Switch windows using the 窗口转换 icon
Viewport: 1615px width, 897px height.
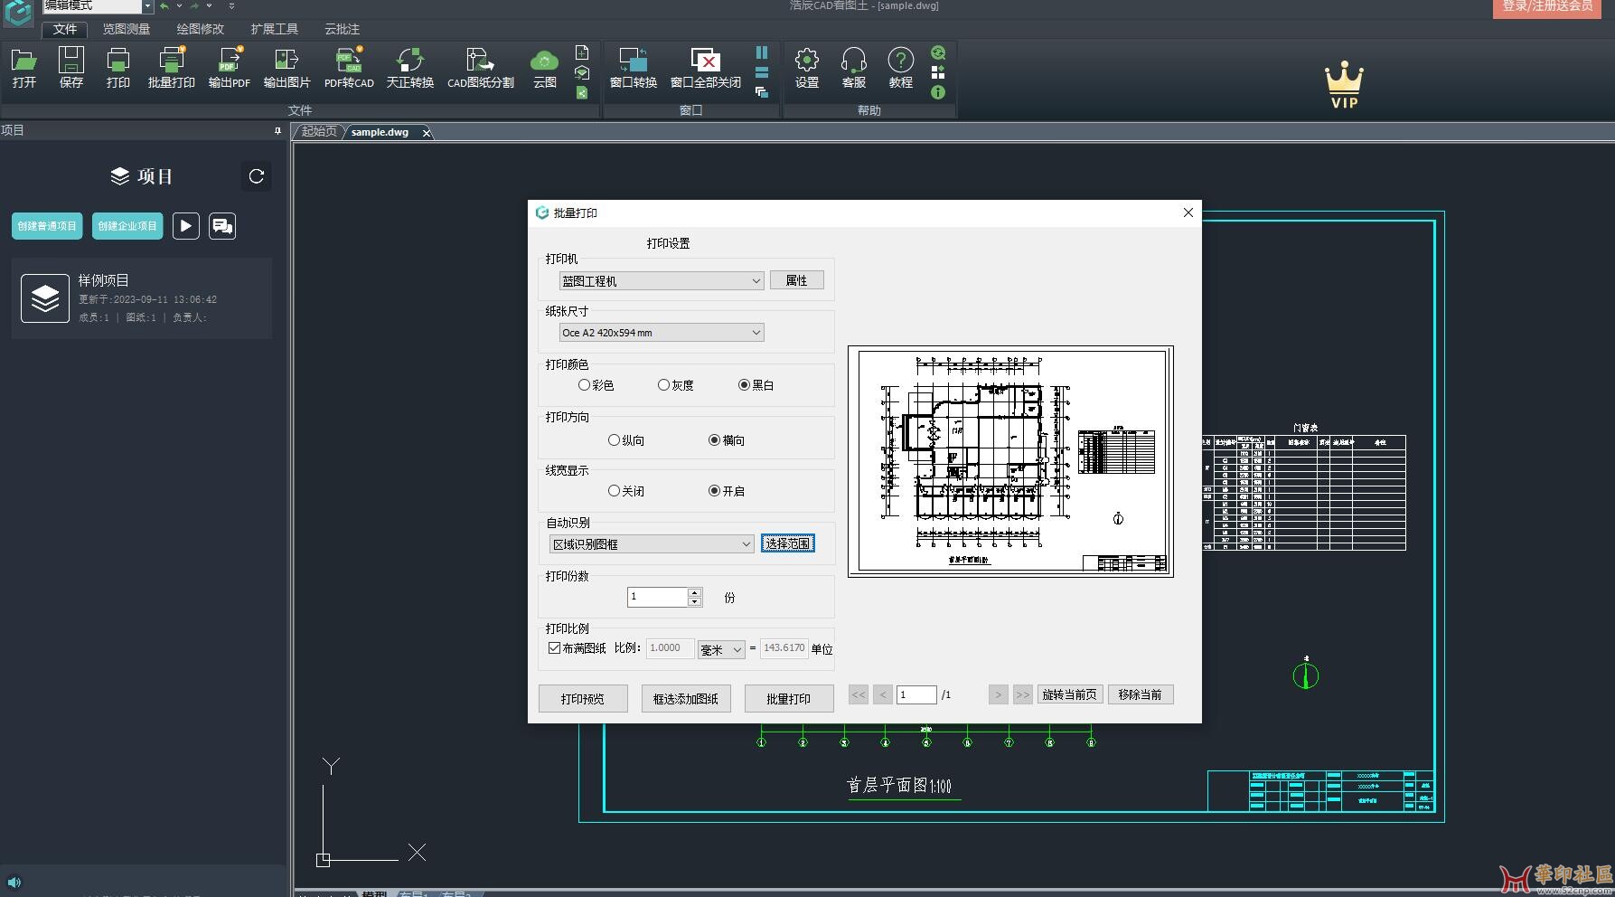point(633,66)
